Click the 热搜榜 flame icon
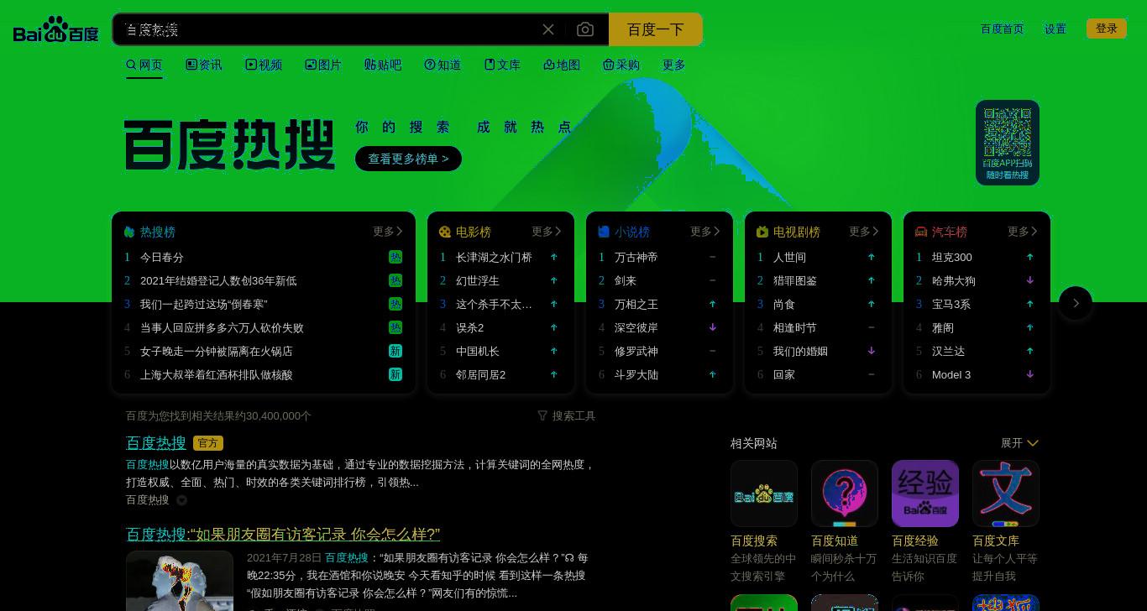This screenshot has width=1147, height=611. coord(129,232)
